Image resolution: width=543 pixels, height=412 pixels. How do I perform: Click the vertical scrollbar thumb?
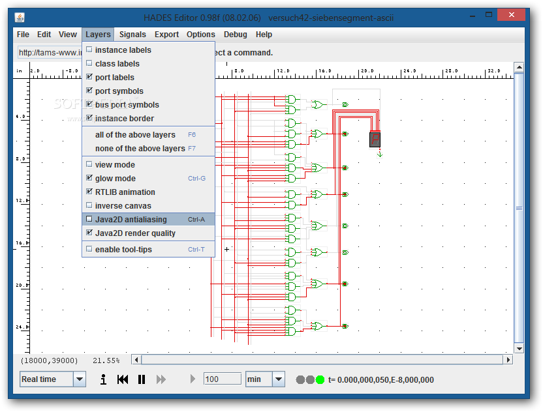click(519, 209)
